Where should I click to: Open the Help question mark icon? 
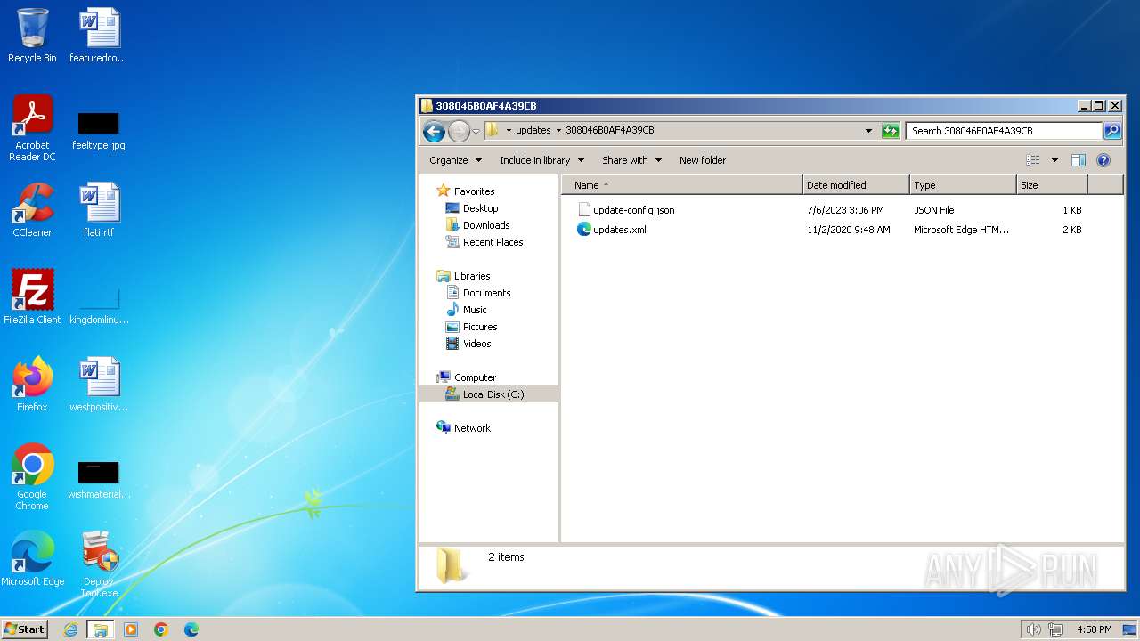pyautogui.click(x=1103, y=160)
